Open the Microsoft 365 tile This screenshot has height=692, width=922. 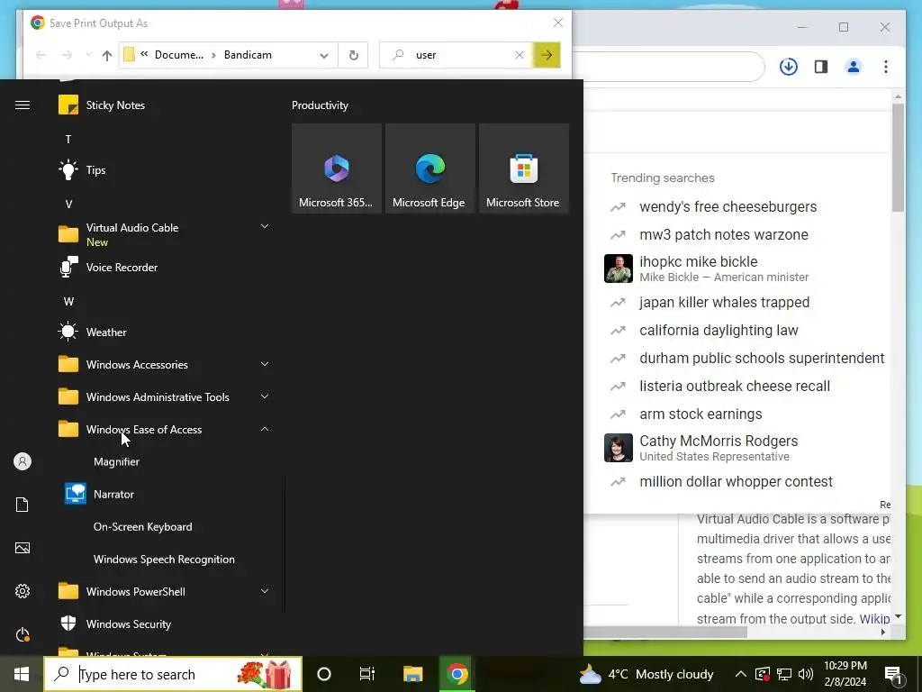pyautogui.click(x=337, y=168)
